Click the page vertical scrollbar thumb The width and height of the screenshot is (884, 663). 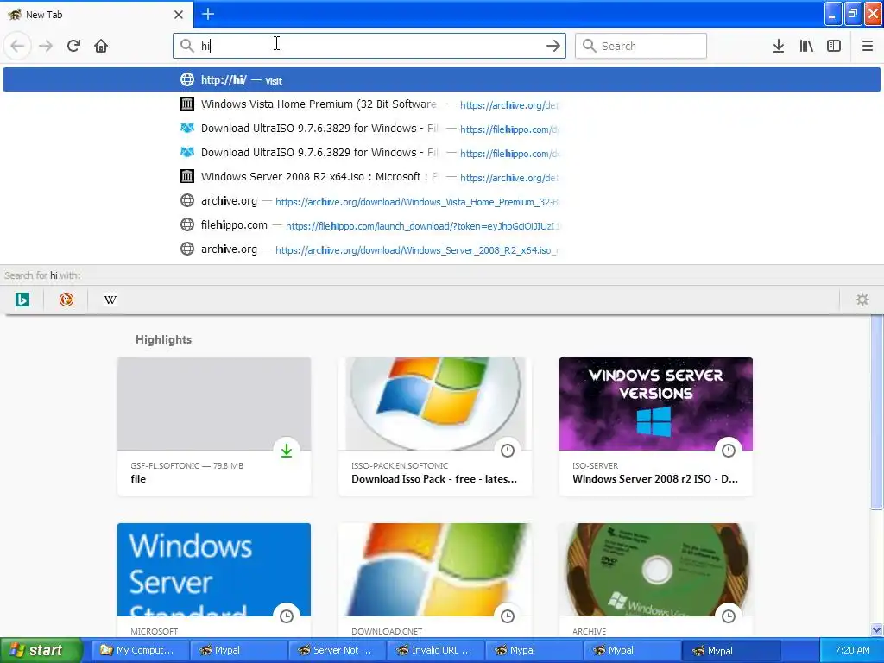click(x=877, y=413)
